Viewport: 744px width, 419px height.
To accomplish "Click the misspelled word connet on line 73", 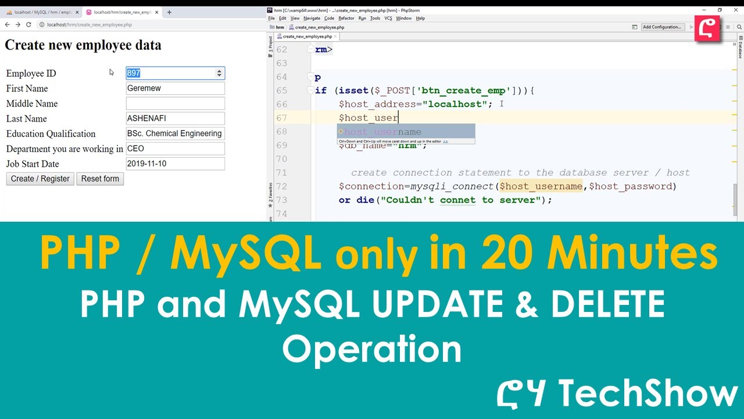I will point(457,200).
